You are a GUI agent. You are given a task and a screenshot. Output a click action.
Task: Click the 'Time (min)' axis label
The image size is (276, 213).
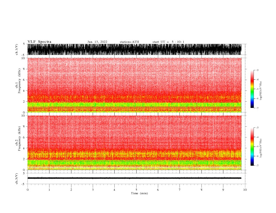pos(139,193)
